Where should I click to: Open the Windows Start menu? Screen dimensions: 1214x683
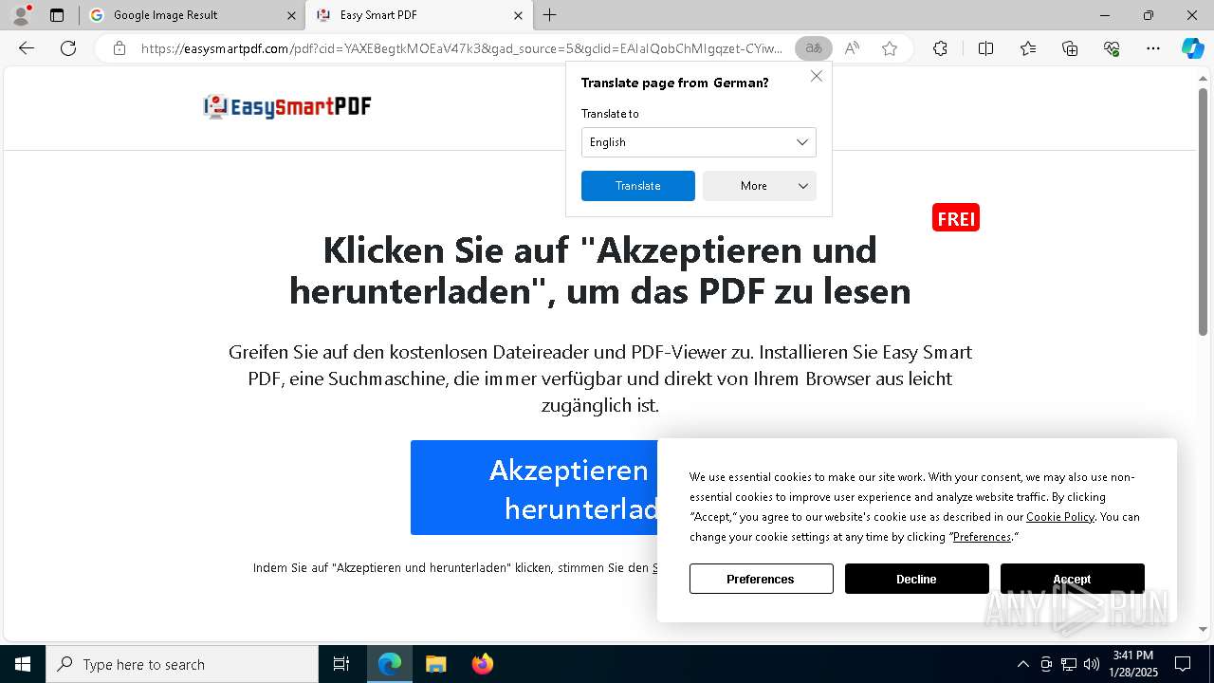23,664
